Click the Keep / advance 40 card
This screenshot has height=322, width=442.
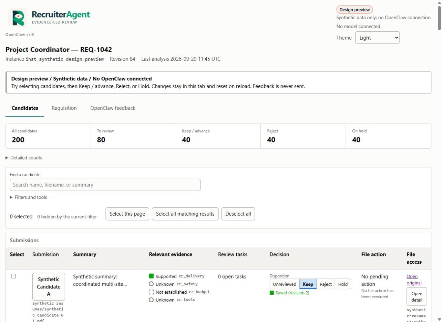coord(218,136)
